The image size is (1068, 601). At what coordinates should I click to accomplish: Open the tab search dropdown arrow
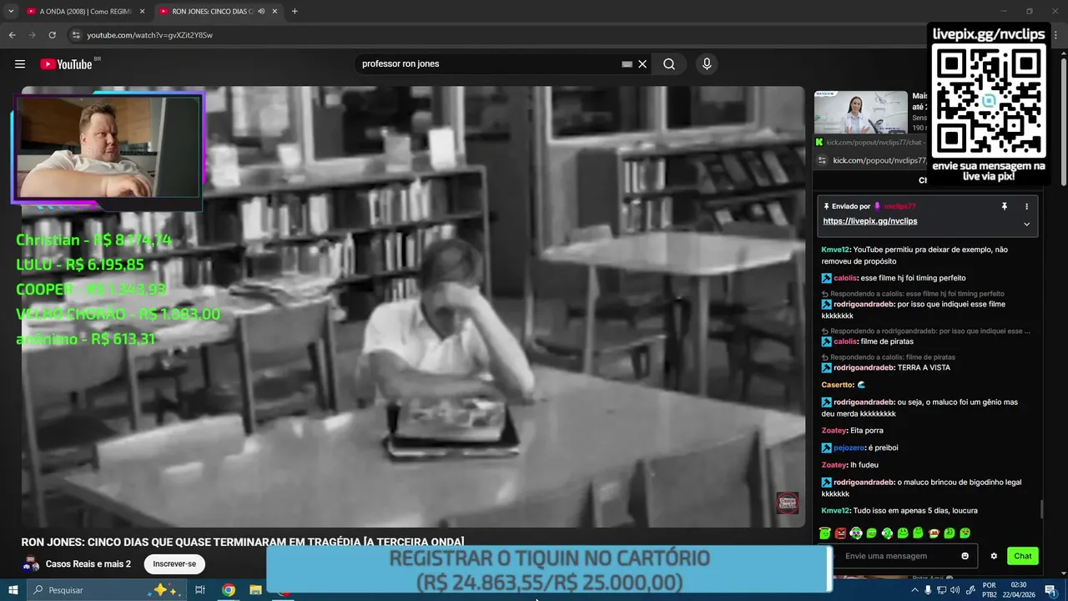pyautogui.click(x=11, y=12)
